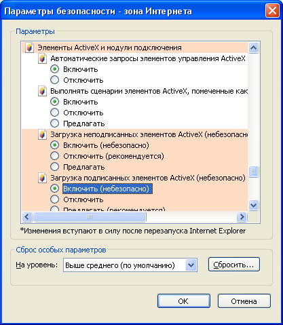The height and width of the screenshot is (325, 283).
Task: Click the icon beside 'Загрузка подписанных элементов ActiveX'
Action: 42,178
